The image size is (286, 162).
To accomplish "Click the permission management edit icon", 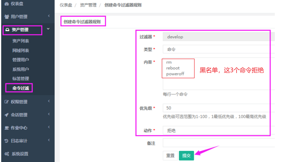I will click(x=6, y=102).
